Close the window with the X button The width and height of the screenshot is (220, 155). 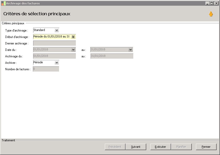pyautogui.click(x=216, y=3)
